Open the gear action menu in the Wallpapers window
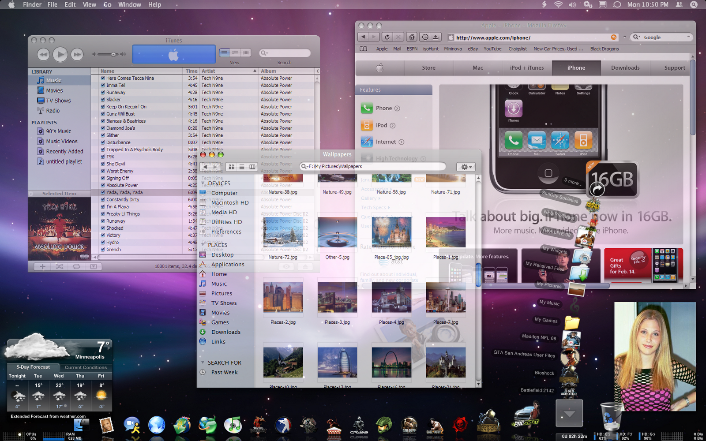Screen dimensions: 706x441 pos(466,167)
